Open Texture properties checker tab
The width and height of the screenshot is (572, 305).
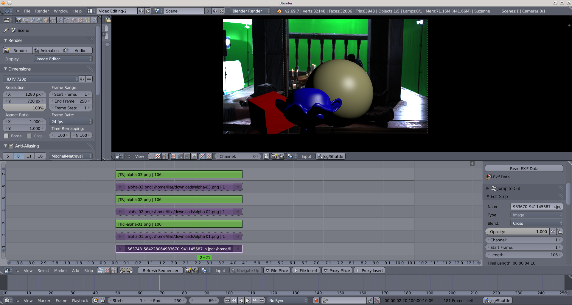click(80, 20)
